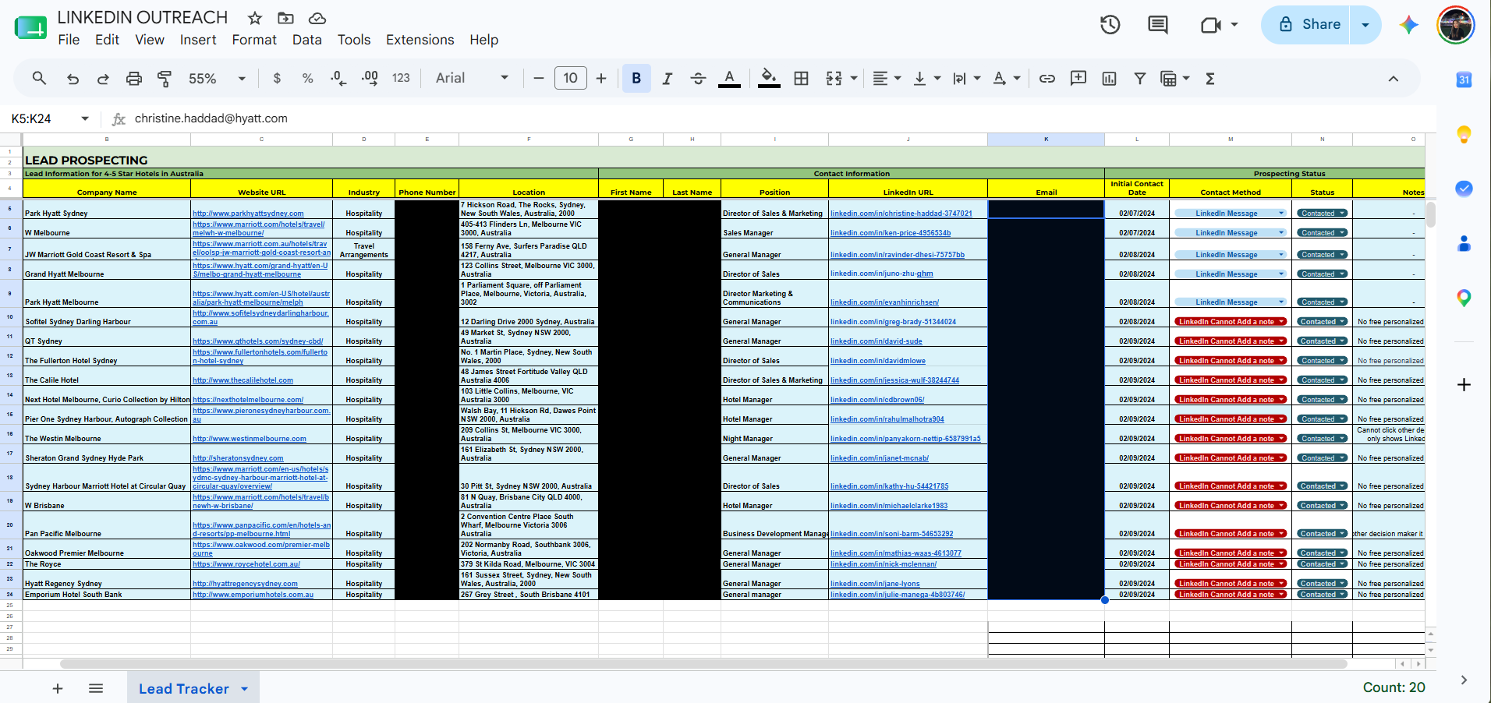1491x703 pixels.
Task: Redo the last action
Action: pyautogui.click(x=103, y=78)
